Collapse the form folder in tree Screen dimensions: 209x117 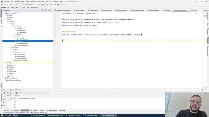(x=14, y=37)
